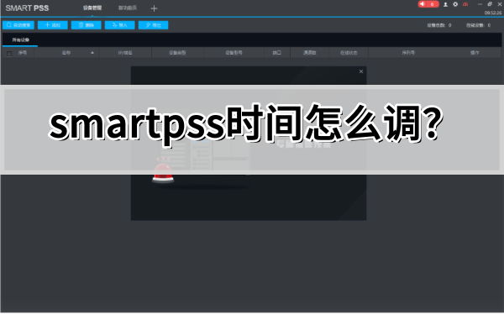Screen dimensions: 504x314
Task: Toggle the select-all checkbox in table header
Action: click(9, 54)
